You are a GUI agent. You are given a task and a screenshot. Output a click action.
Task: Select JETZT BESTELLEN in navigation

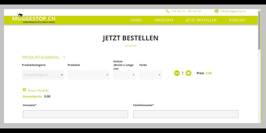point(201,20)
